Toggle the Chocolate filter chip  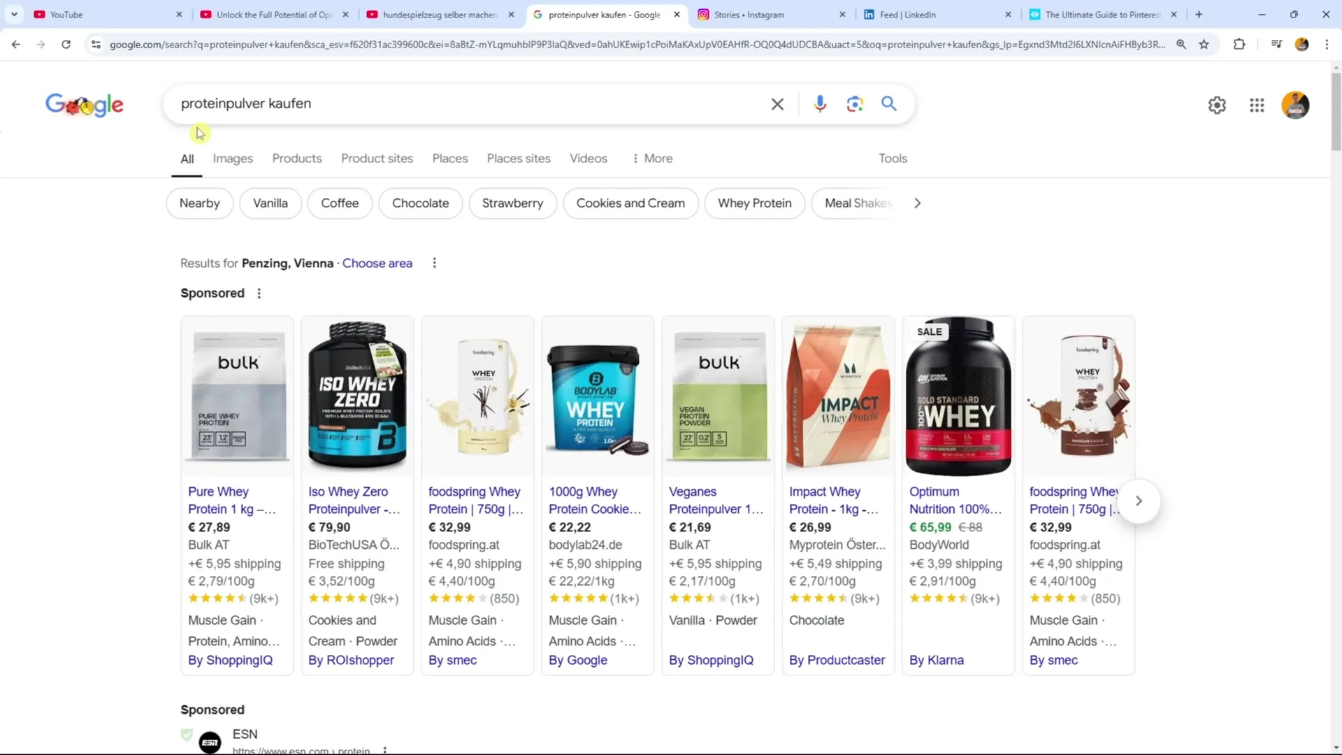point(420,203)
